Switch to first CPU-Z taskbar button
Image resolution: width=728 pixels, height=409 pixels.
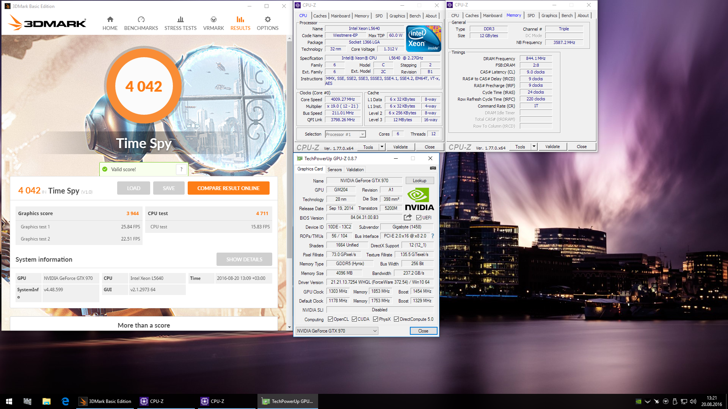click(x=166, y=401)
